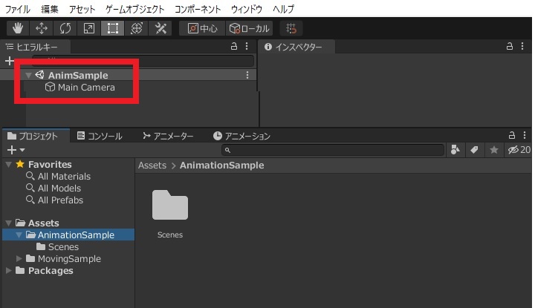Click AnimationSample in breadcrumb

(221, 166)
